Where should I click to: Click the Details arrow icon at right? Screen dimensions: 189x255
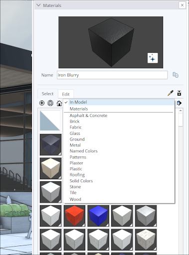point(179,103)
